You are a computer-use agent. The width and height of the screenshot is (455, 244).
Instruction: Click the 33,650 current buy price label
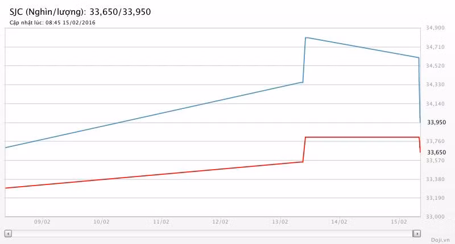(x=436, y=152)
